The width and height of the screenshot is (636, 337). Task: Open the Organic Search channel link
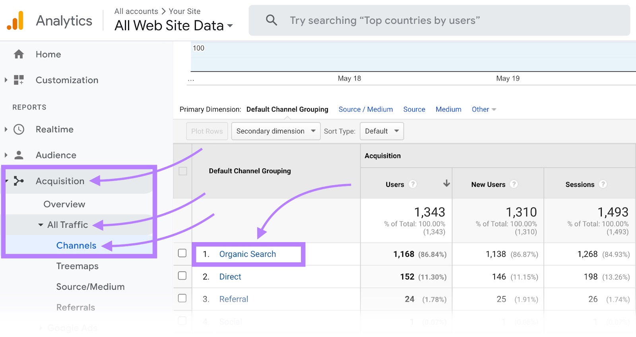pyautogui.click(x=247, y=254)
